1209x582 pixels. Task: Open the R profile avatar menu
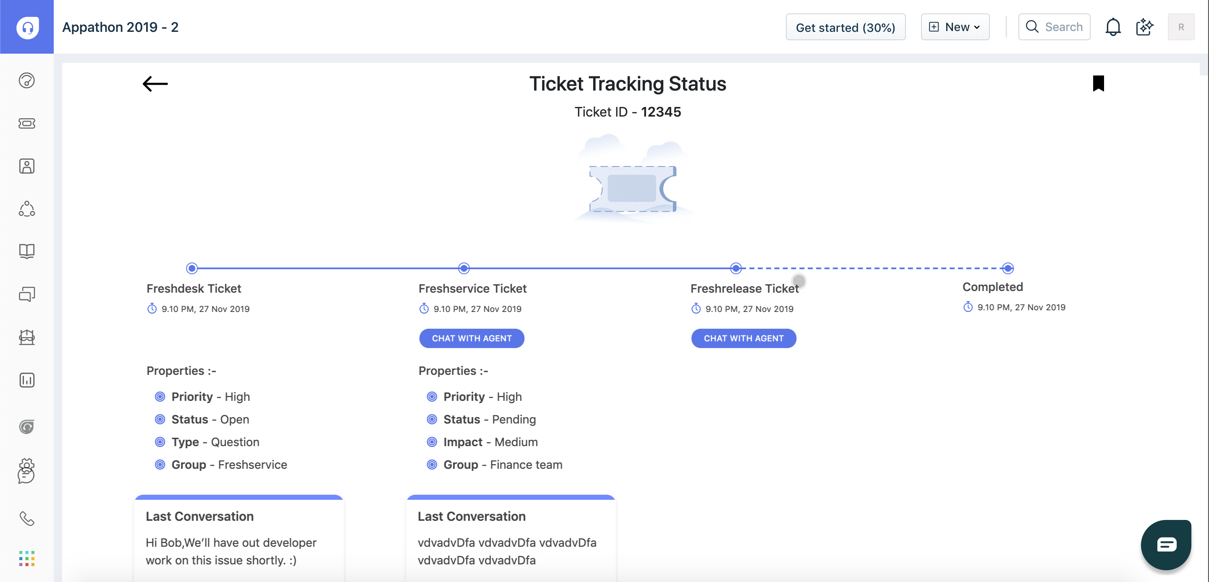[x=1181, y=27]
